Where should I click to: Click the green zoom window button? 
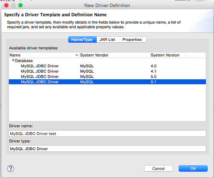21,6
